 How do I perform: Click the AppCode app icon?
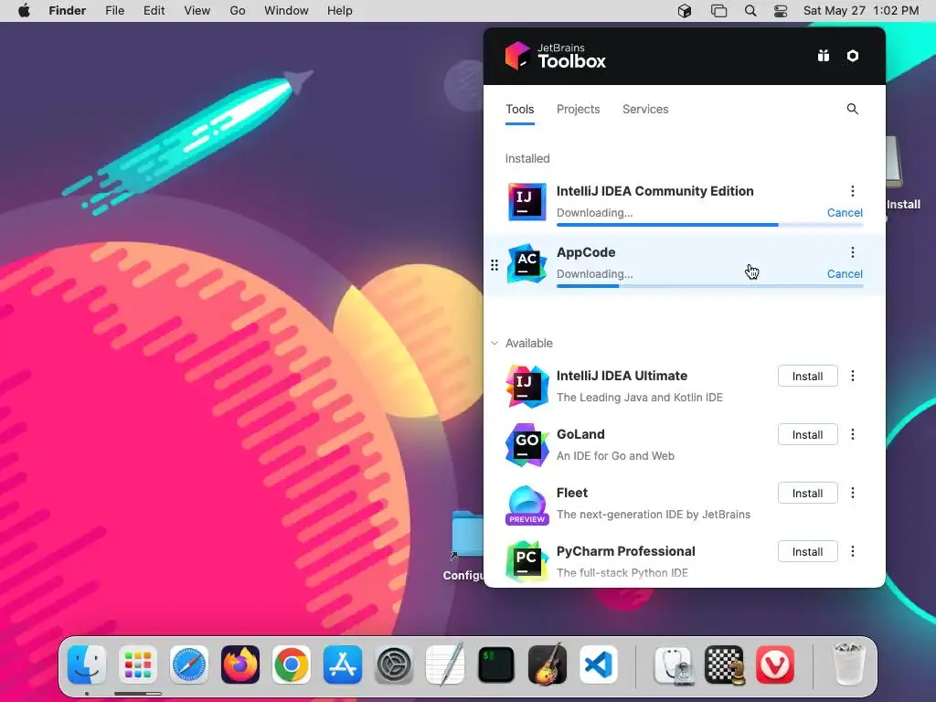[526, 263]
